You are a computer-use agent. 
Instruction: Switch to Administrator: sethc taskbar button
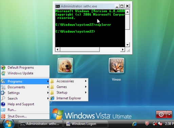pos(40,124)
